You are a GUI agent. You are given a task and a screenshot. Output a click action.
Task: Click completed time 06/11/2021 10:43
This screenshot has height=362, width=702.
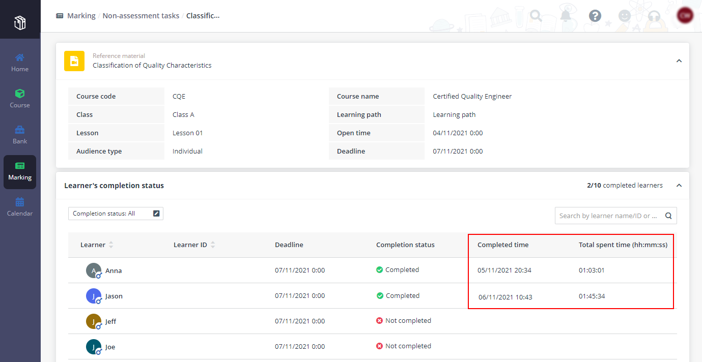click(506, 297)
